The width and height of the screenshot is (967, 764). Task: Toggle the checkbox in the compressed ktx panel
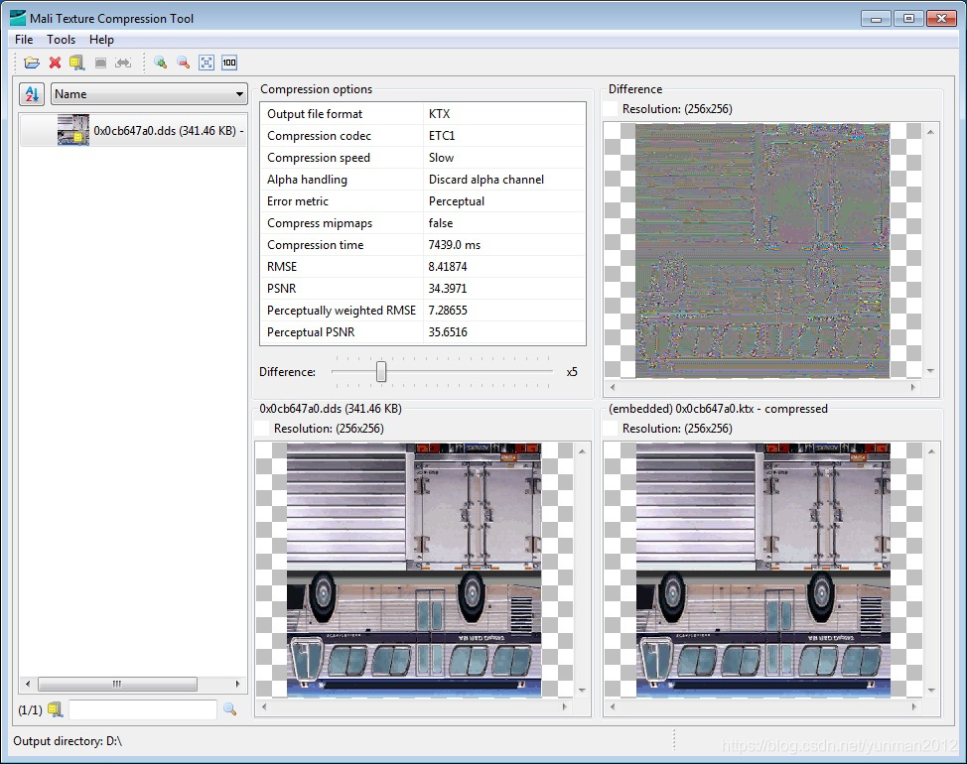point(611,429)
